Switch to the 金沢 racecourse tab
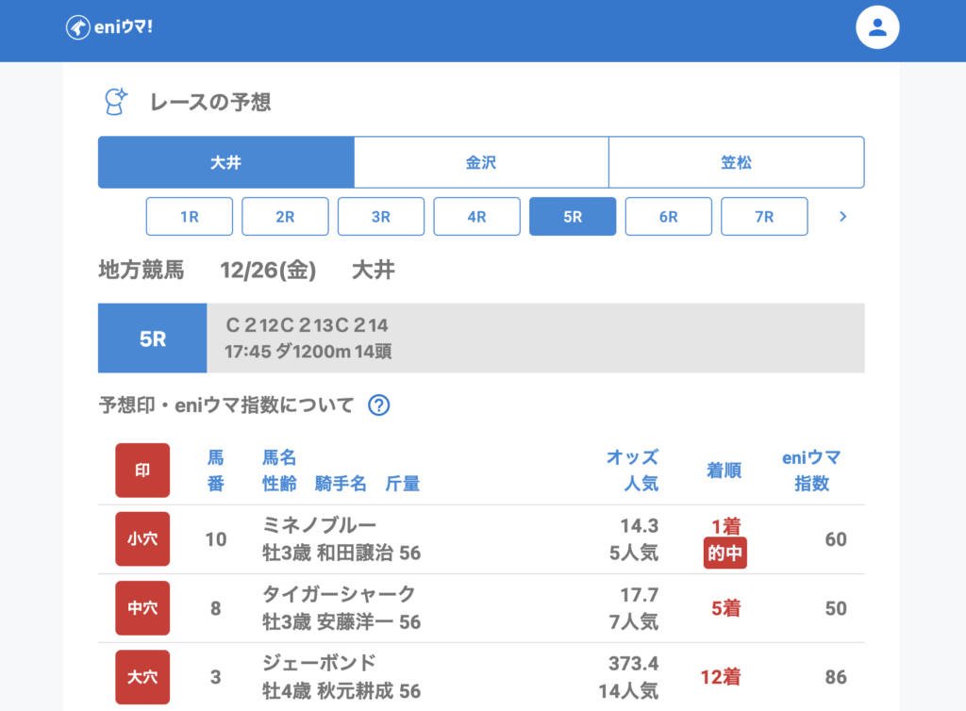Viewport: 966px width, 711px height. point(481,162)
